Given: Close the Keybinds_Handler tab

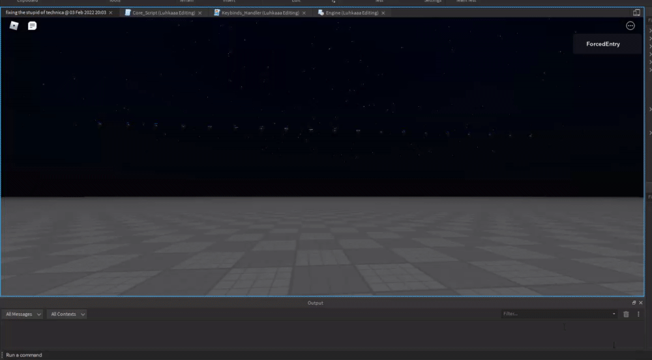Looking at the screenshot, I should tap(304, 13).
